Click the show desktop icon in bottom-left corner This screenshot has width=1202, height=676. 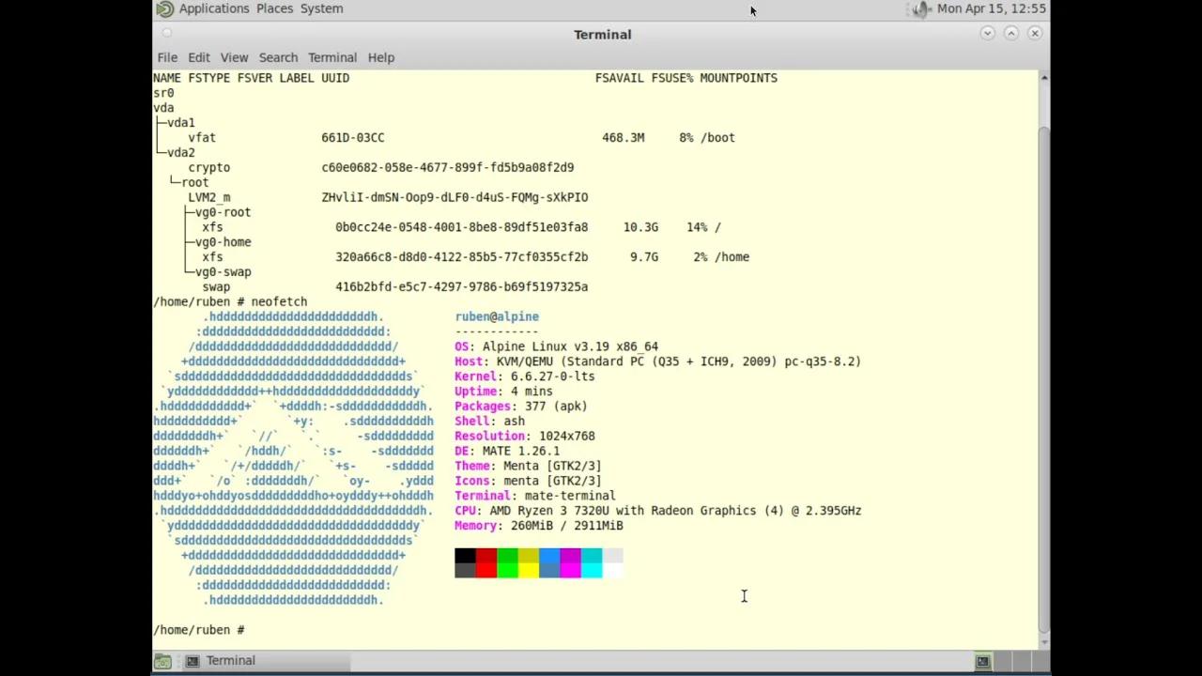pyautogui.click(x=162, y=660)
